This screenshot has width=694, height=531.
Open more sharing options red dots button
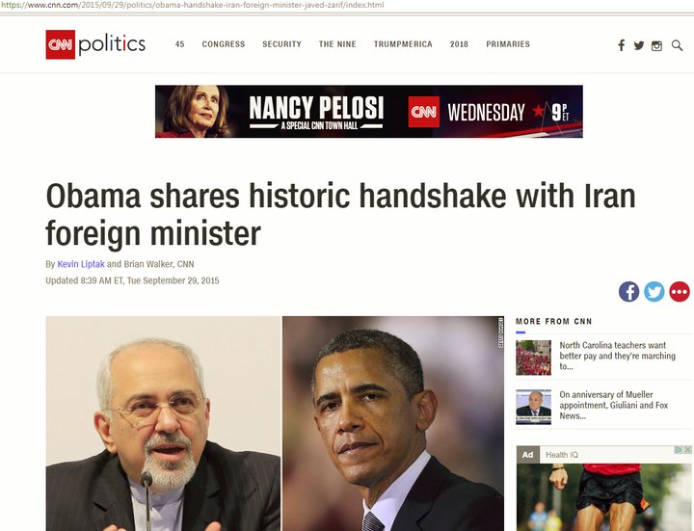680,292
